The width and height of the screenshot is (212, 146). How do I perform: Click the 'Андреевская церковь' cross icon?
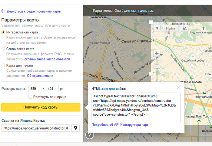[203, 28]
